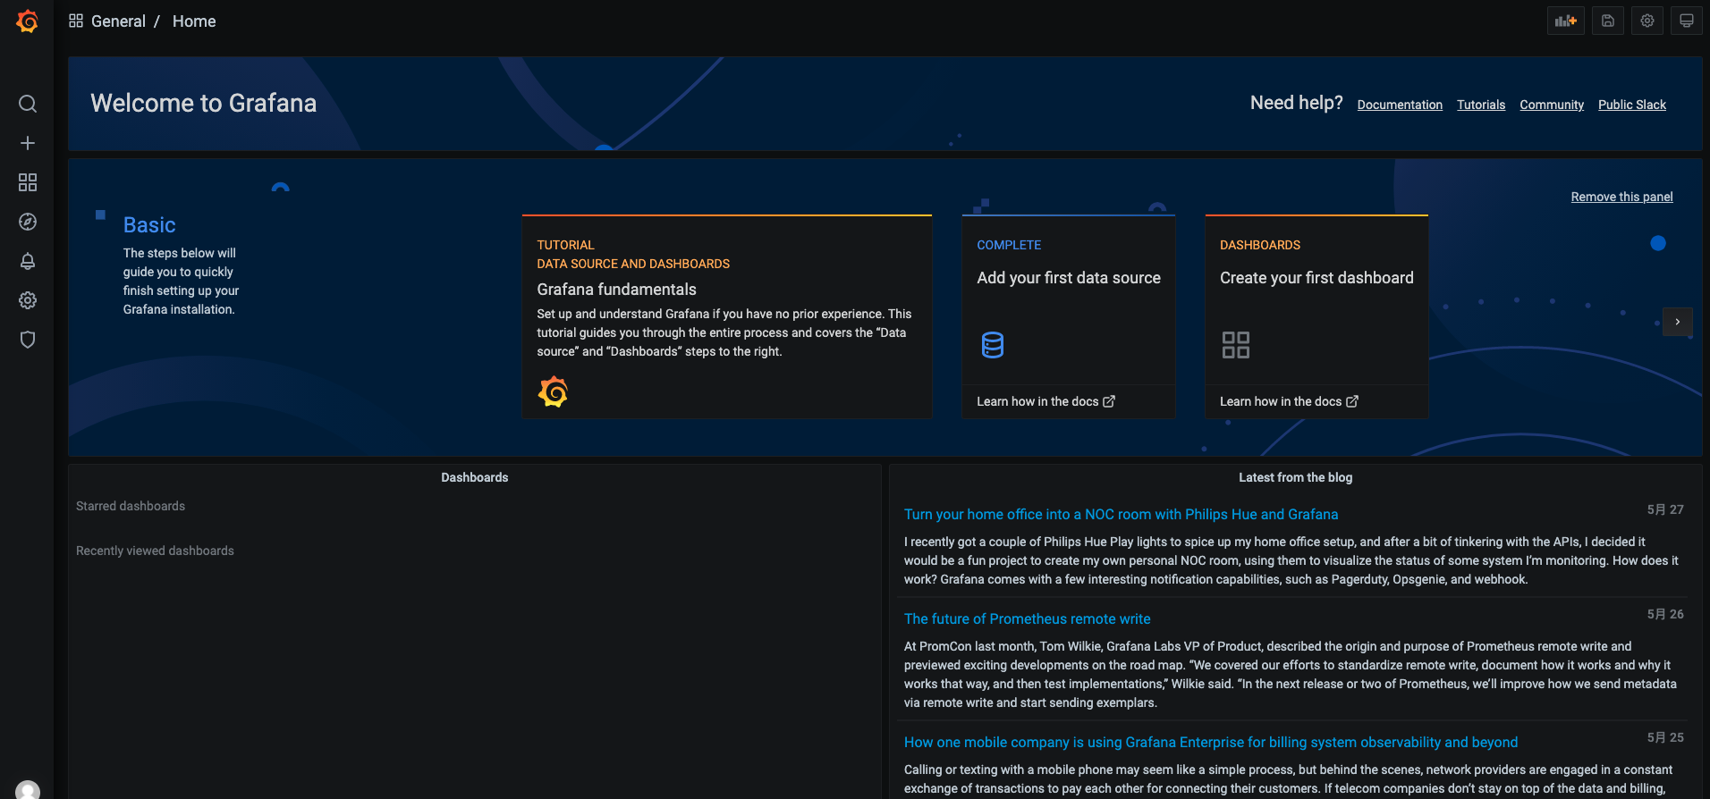Image resolution: width=1710 pixels, height=799 pixels.
Task: Click the Grafana logo in the tutorial card
Action: click(553, 391)
